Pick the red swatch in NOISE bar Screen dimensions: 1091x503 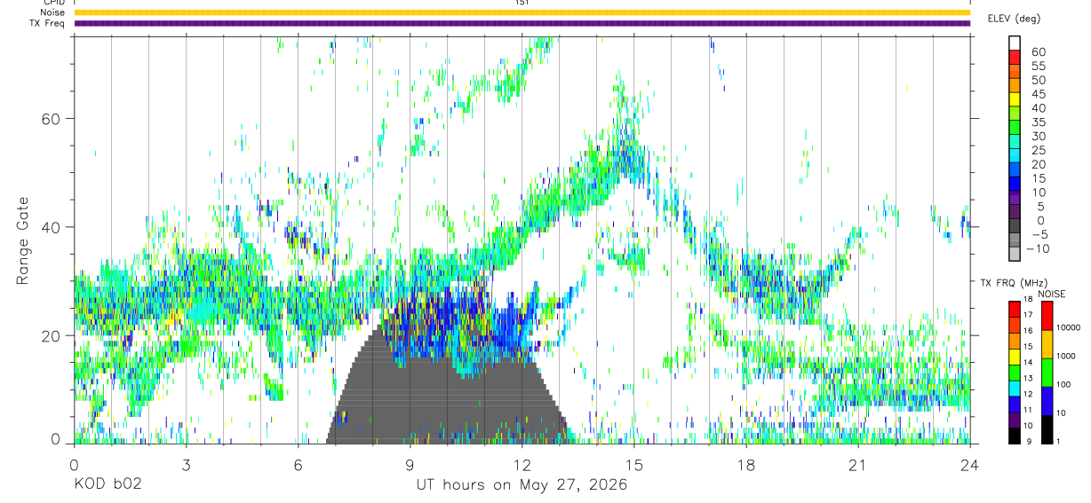tap(1047, 315)
